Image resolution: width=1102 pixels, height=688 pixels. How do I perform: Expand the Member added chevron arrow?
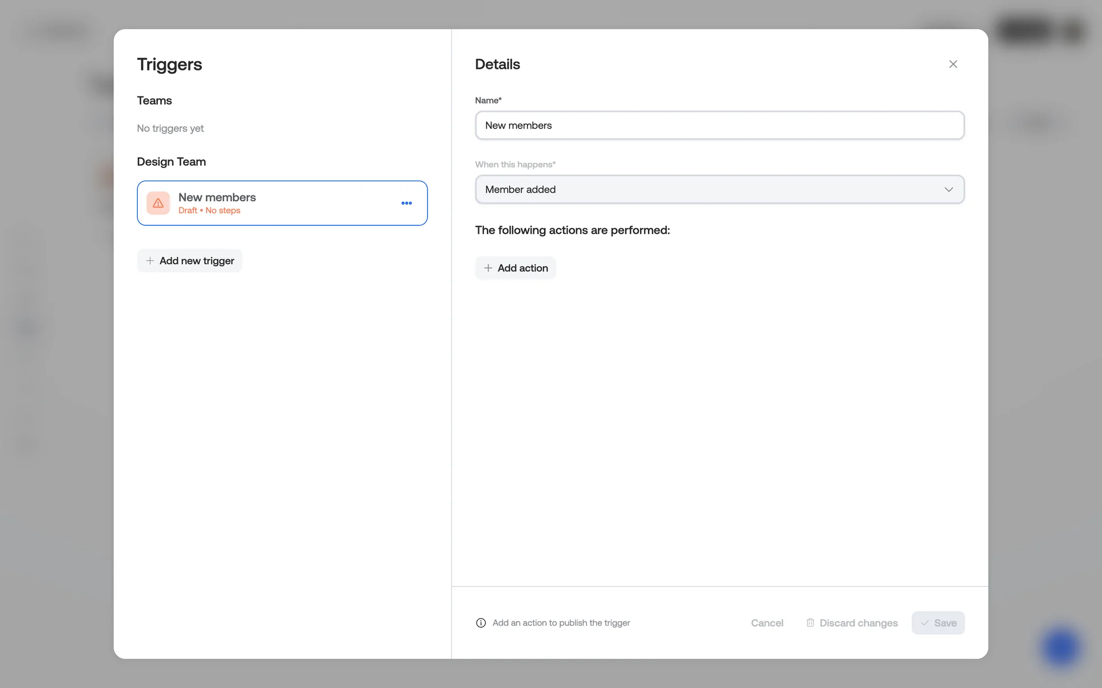coord(948,190)
